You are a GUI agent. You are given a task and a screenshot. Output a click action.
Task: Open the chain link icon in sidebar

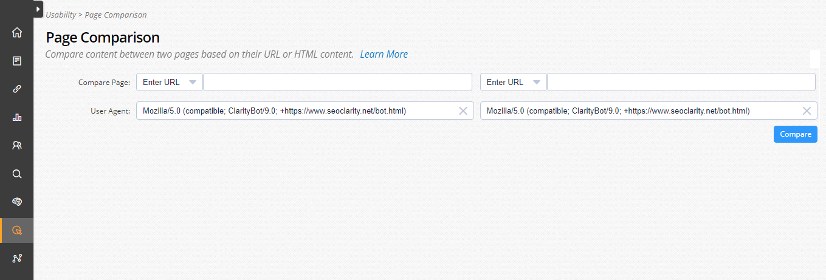pyautogui.click(x=17, y=89)
